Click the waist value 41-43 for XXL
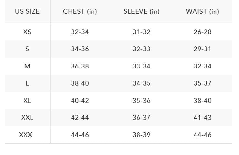The width and height of the screenshot is (239, 155). (202, 118)
